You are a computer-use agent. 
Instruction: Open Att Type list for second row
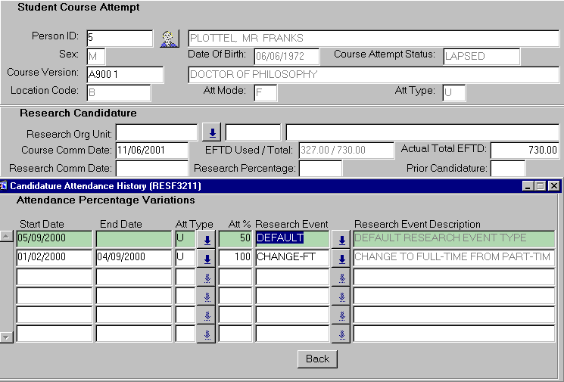206,259
